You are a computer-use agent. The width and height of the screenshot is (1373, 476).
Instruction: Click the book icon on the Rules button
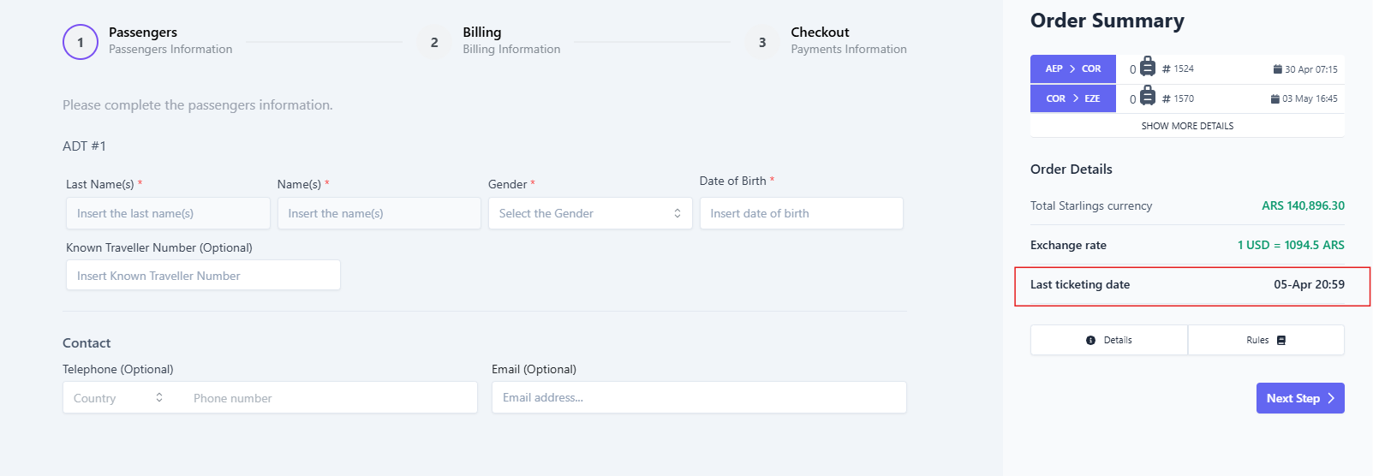click(x=1281, y=340)
